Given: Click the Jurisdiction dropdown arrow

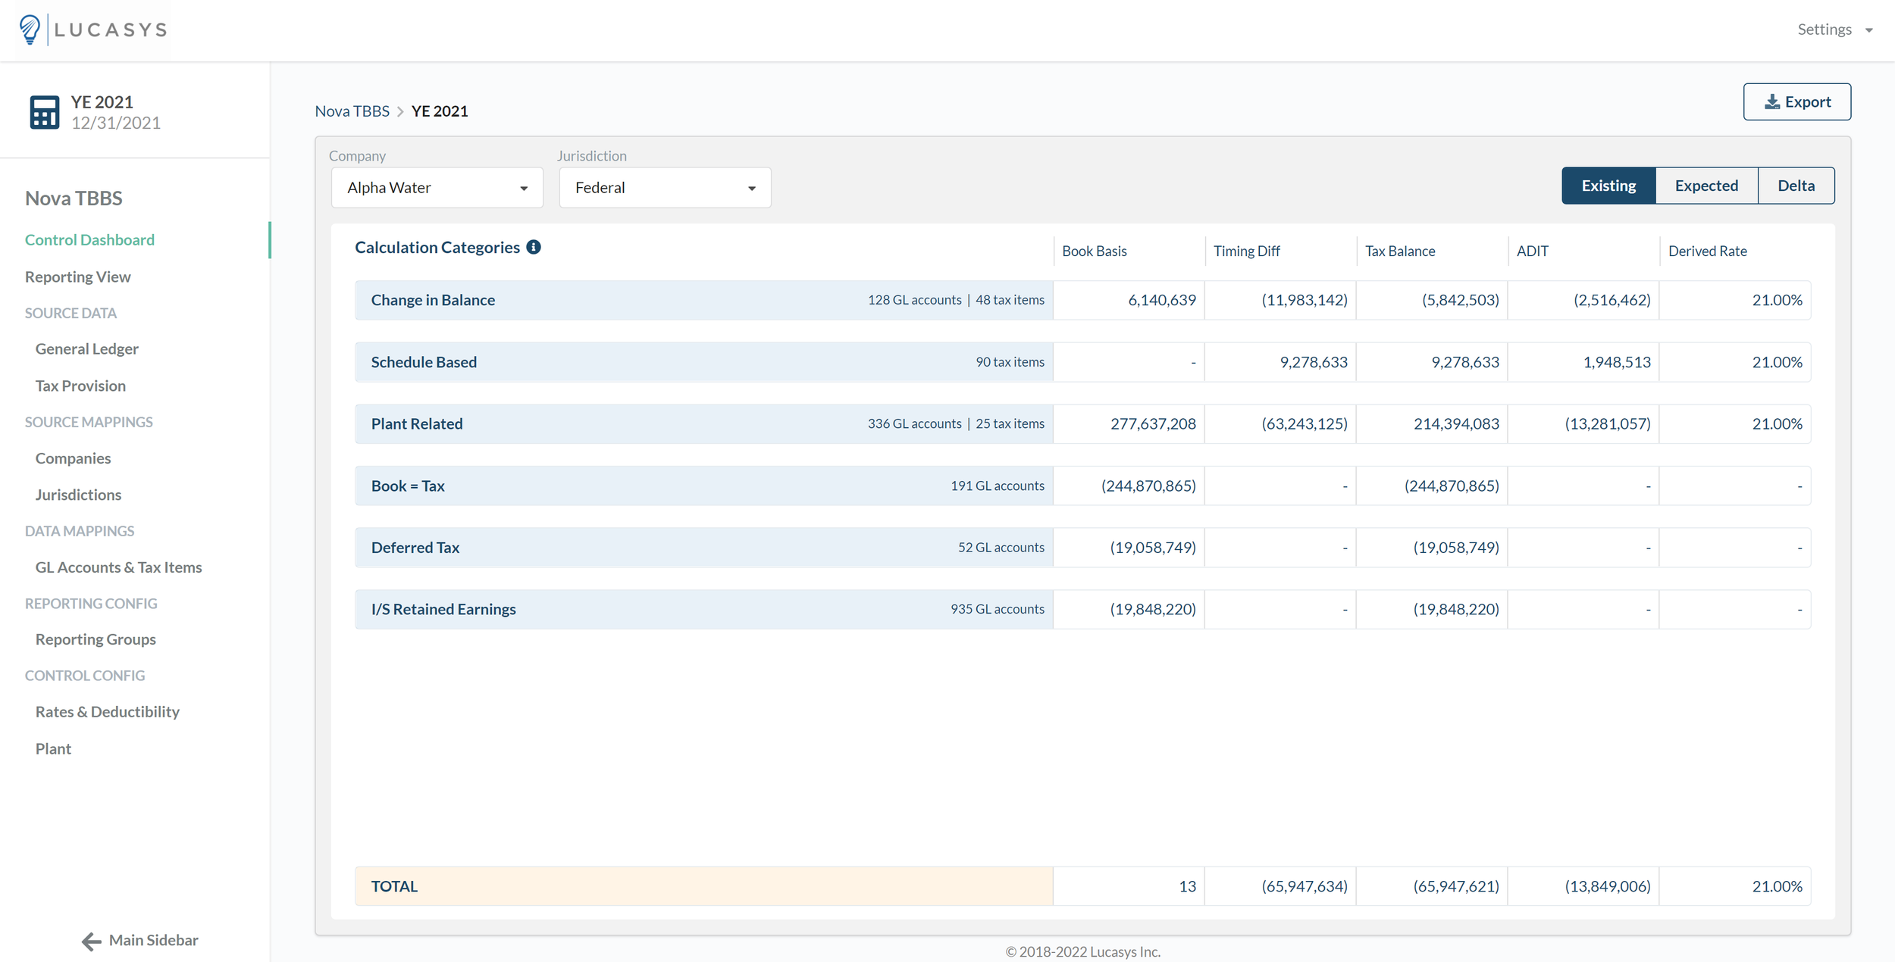Looking at the screenshot, I should 751,188.
